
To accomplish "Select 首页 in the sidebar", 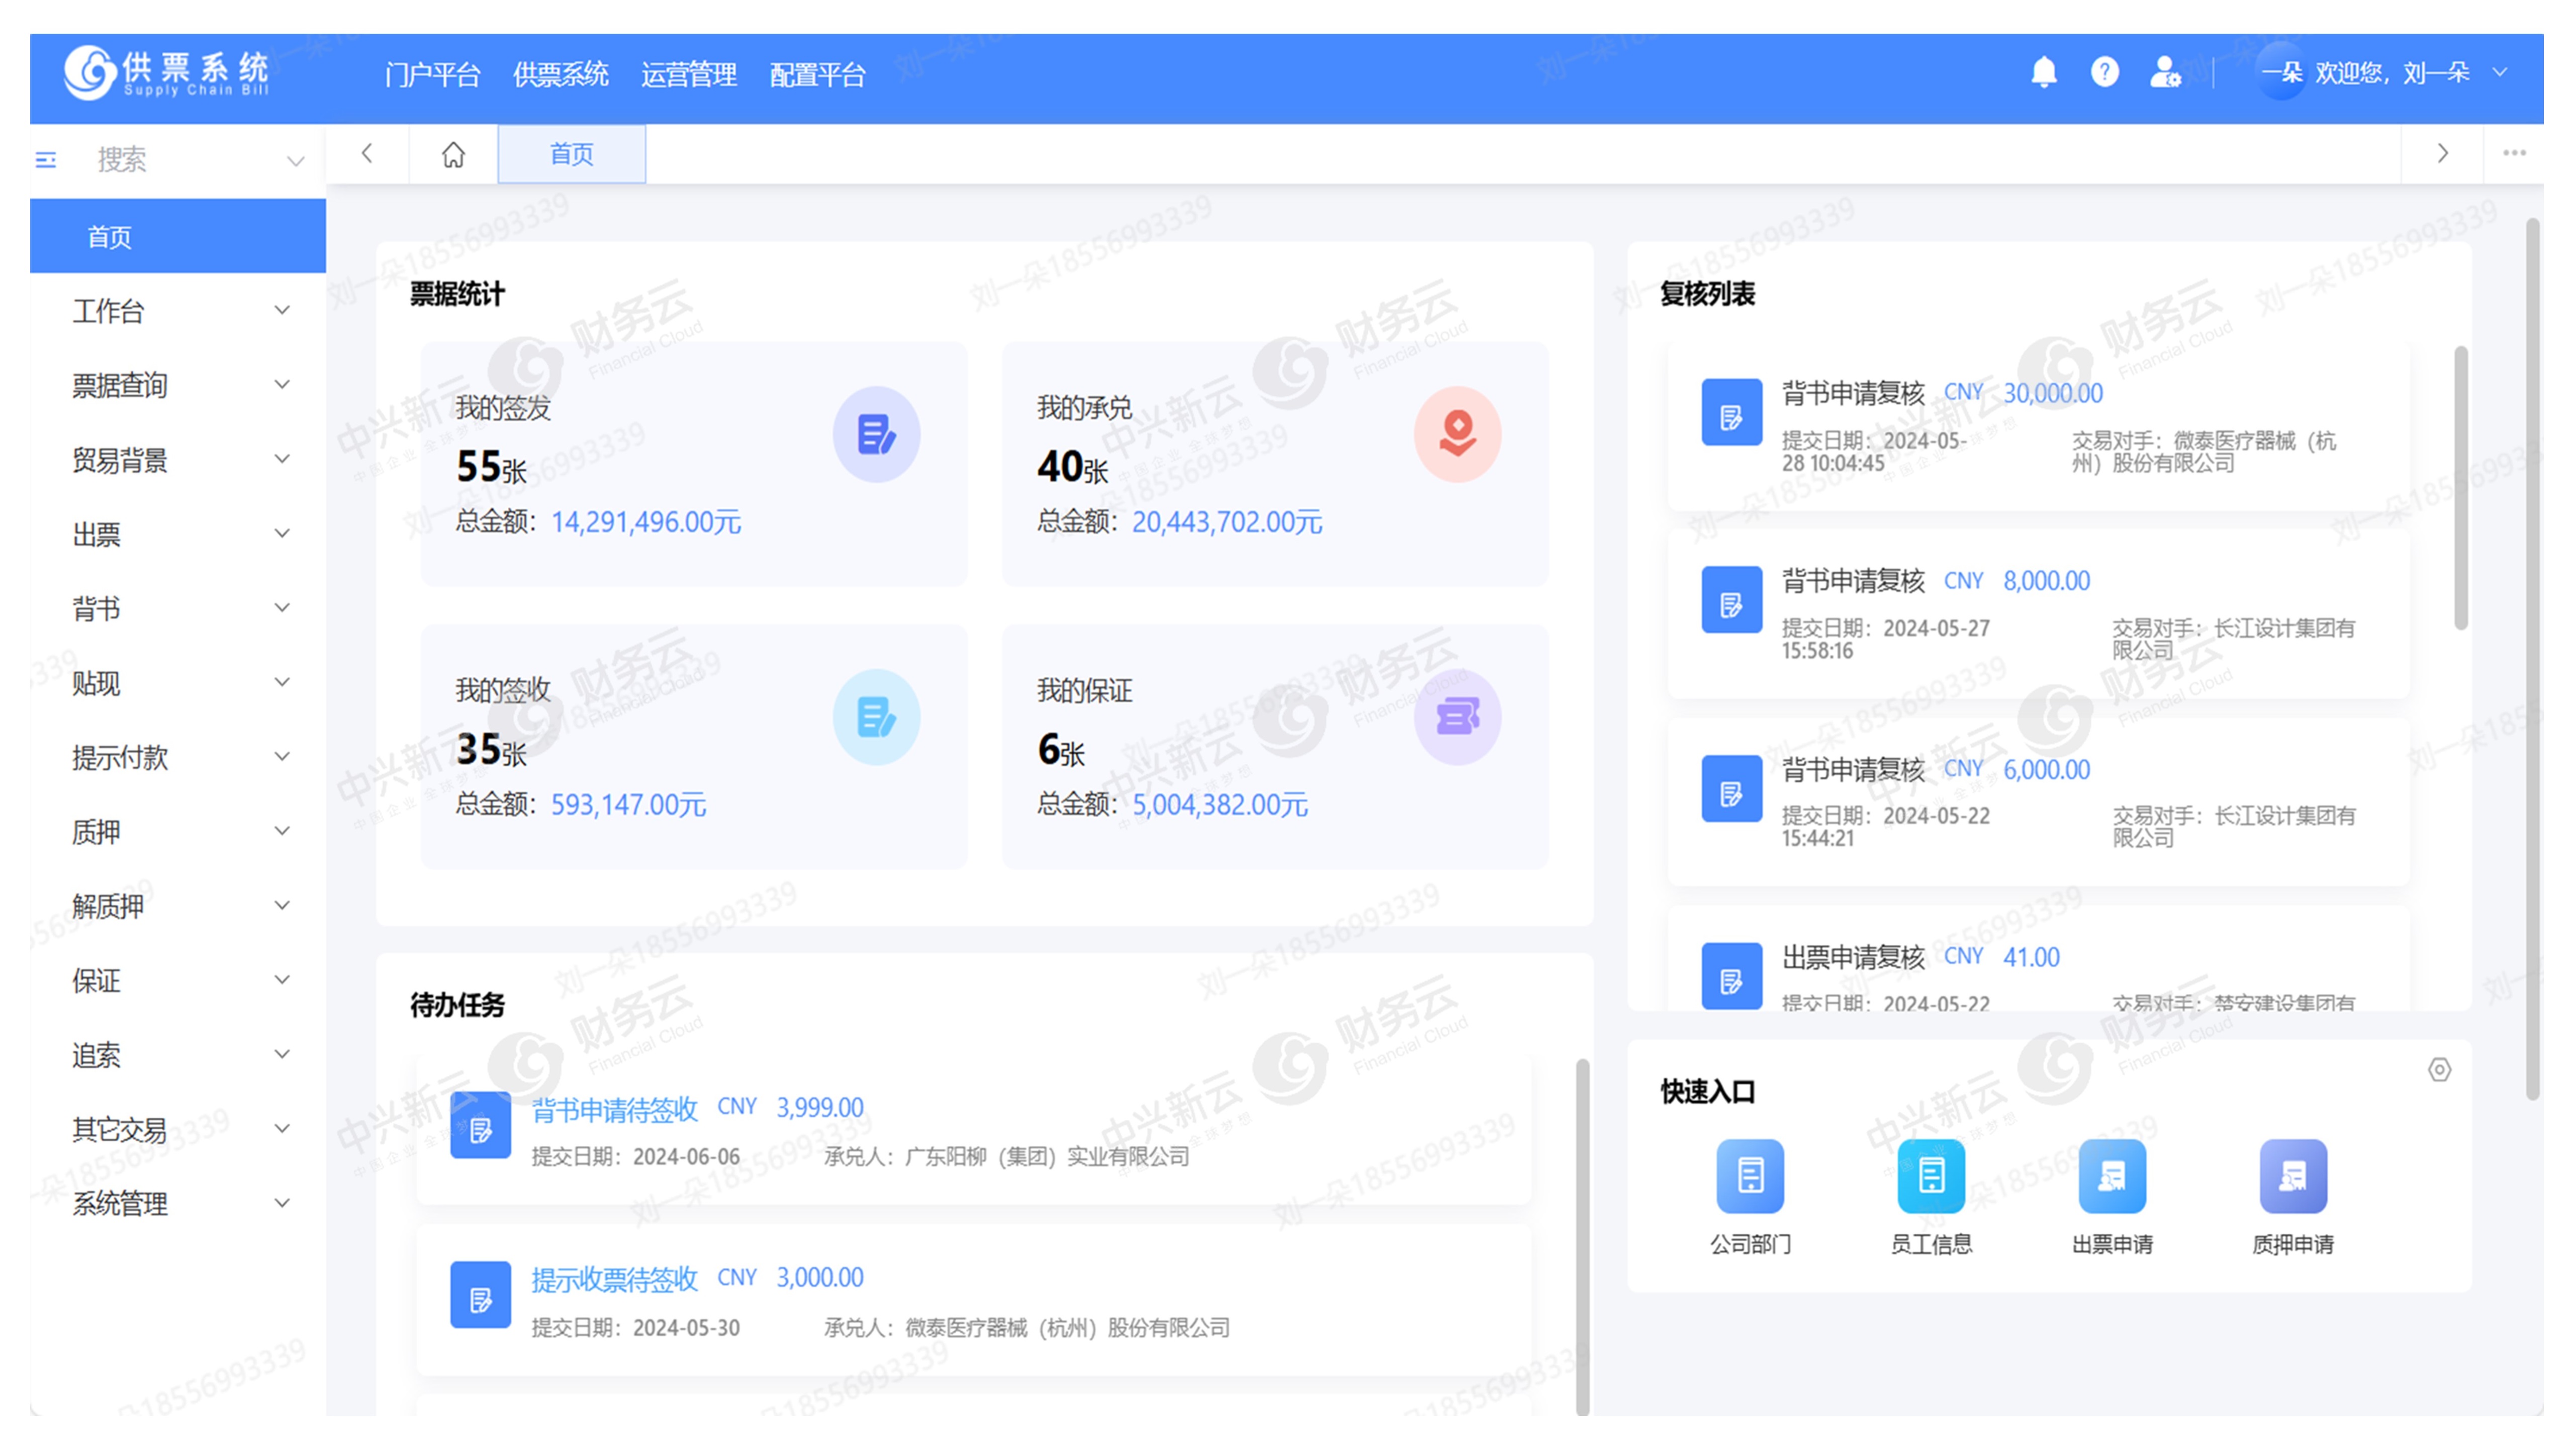I will 178,236.
